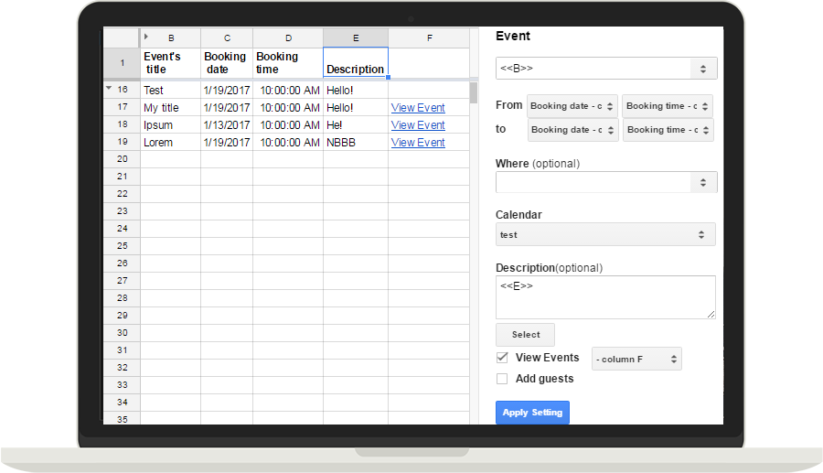This screenshot has height=473, width=823.
Task: Click the spreadsheet vertical scrollbar thumb
Action: coord(474,92)
